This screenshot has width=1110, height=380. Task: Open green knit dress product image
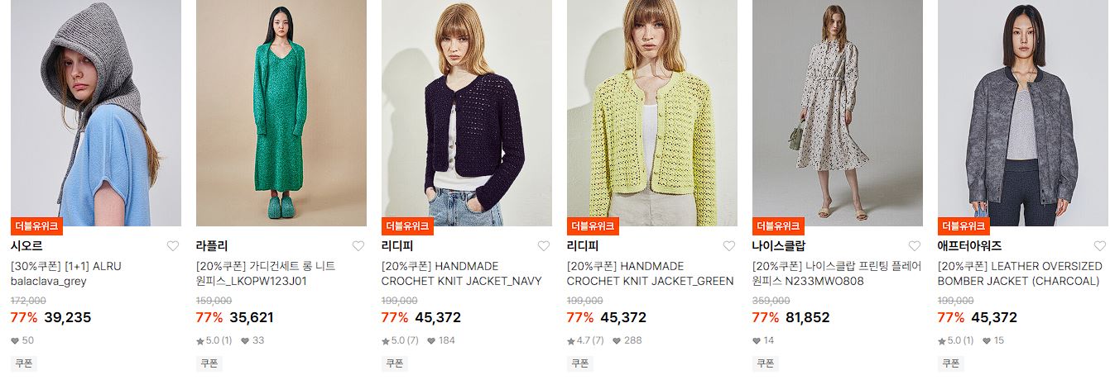point(281,113)
